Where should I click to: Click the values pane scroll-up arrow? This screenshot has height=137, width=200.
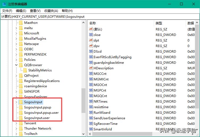click(x=197, y=23)
